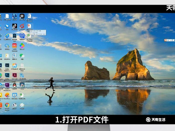Screen dimensions: 175x131
Task: Open the Word document in top row
Action: click(x=29, y=16)
